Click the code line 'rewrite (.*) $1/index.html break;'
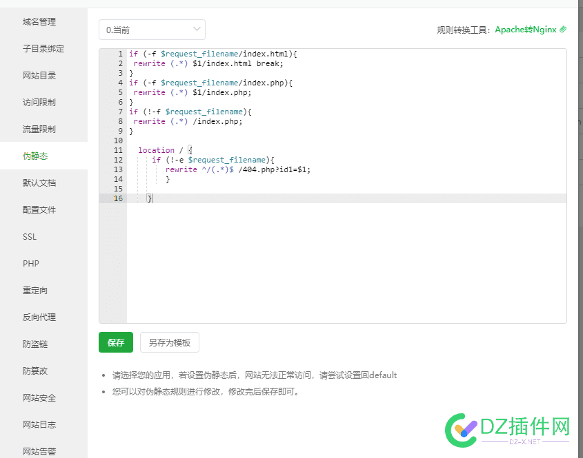This screenshot has height=458, width=583. click(208, 63)
